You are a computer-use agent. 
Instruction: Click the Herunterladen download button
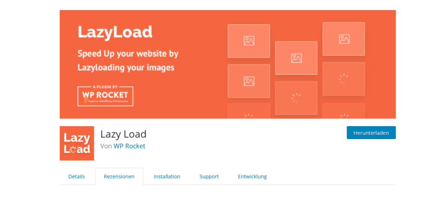[x=371, y=133]
